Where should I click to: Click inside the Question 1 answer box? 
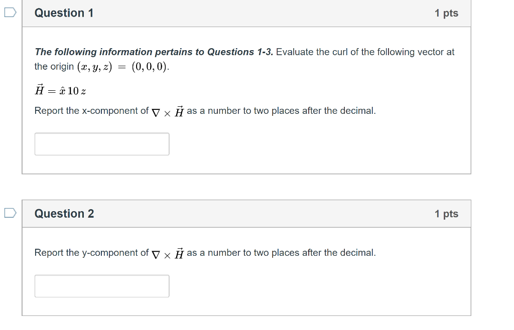coord(101,144)
